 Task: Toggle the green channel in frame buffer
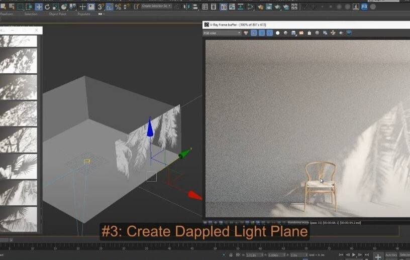pos(262,33)
